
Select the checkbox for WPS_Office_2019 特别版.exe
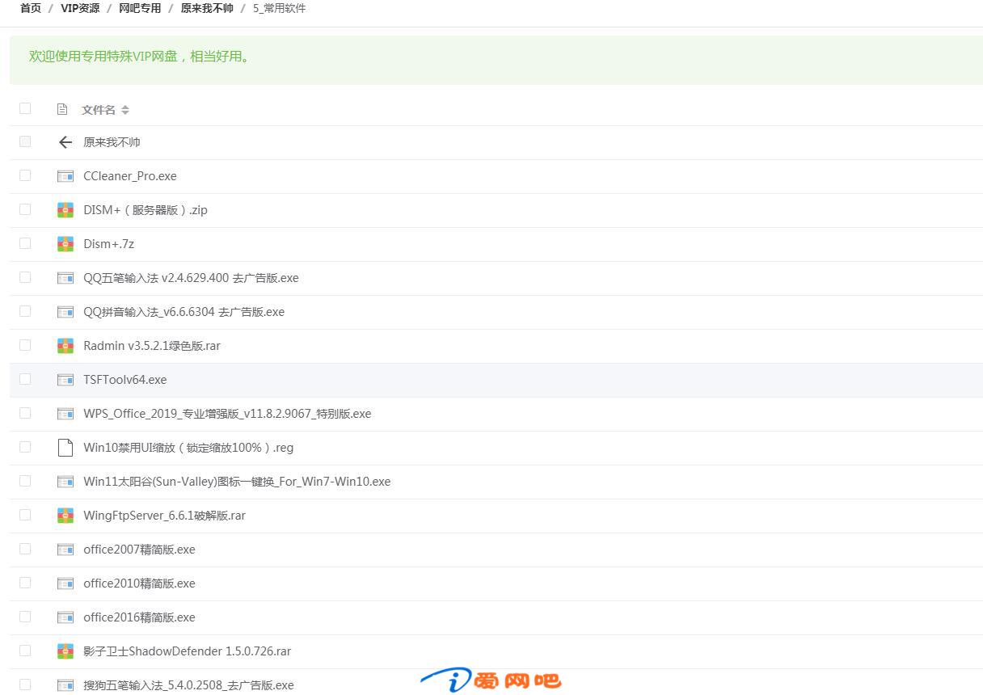coord(25,413)
